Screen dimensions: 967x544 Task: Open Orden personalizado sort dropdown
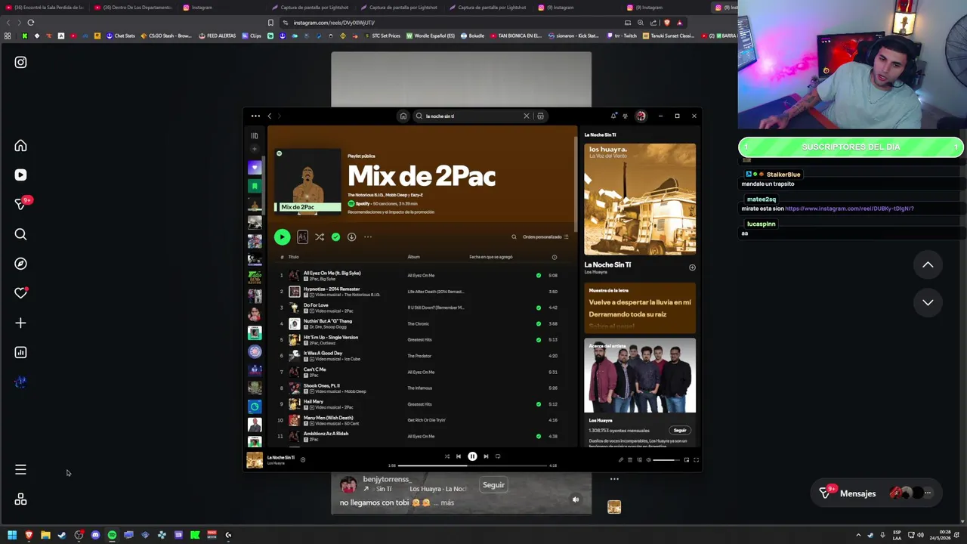[545, 237]
